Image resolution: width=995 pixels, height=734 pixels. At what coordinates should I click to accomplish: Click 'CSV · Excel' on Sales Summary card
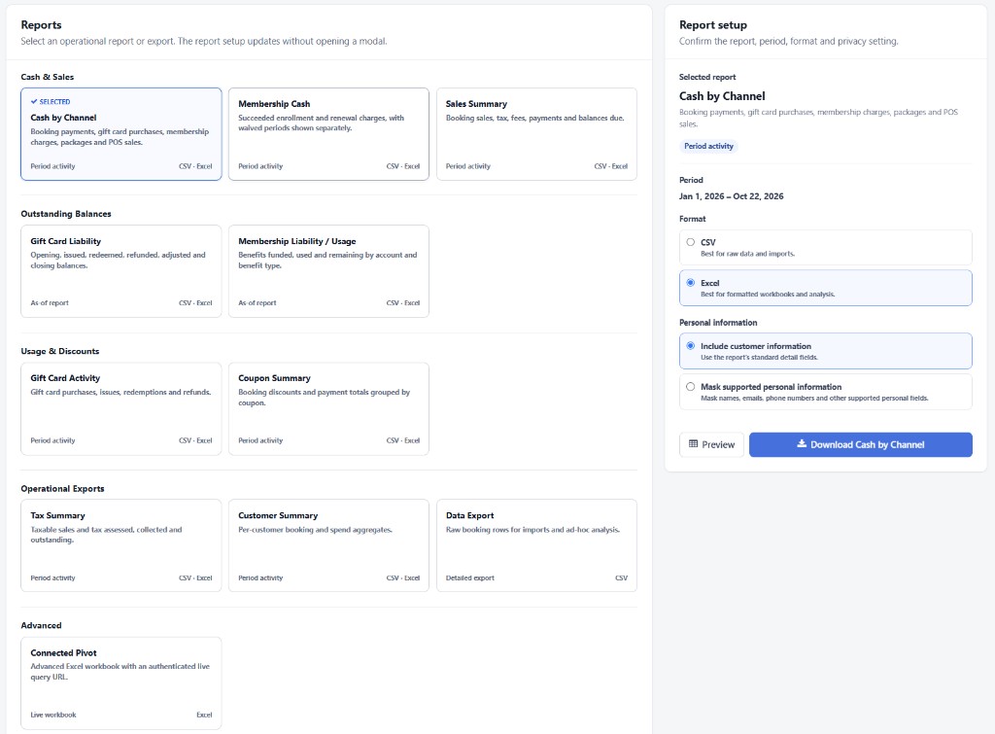click(x=610, y=166)
